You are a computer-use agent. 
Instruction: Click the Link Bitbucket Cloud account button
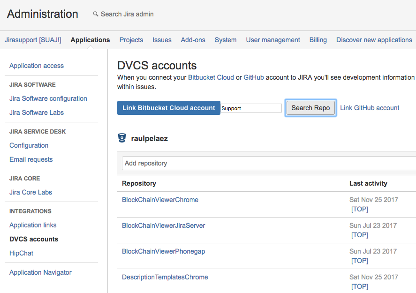[168, 108]
